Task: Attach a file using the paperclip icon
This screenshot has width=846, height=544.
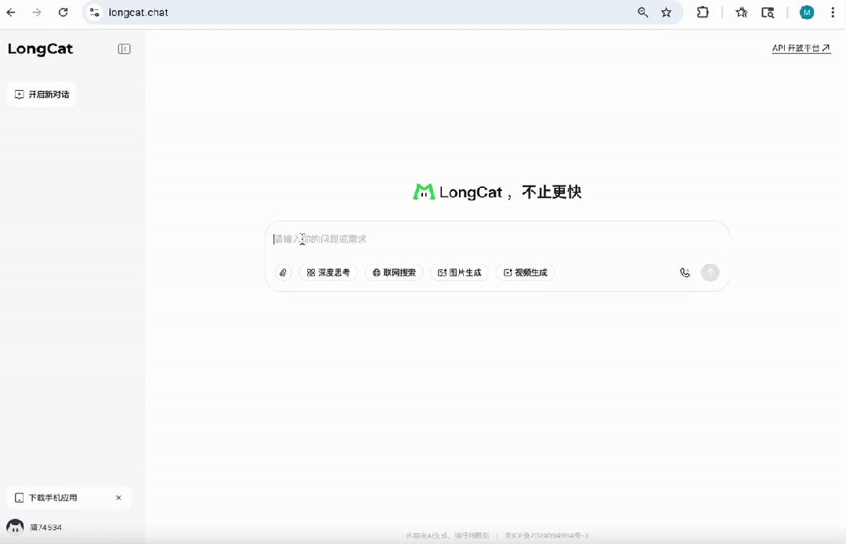Action: pos(283,272)
